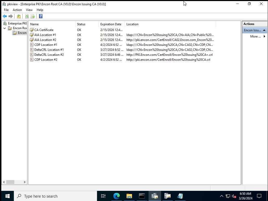Click the muted volume icon in system tray
The height and width of the screenshot is (201, 268).
[234, 196]
